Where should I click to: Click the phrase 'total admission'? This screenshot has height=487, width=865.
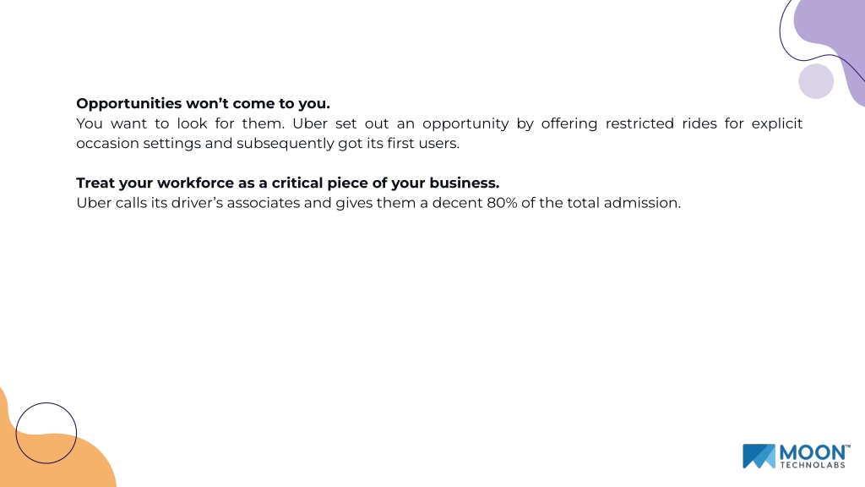624,203
